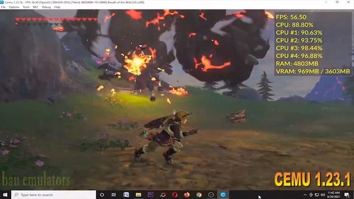Click the FPS: 56.50 overlay text
This screenshot has height=199, width=354.
coord(291,17)
